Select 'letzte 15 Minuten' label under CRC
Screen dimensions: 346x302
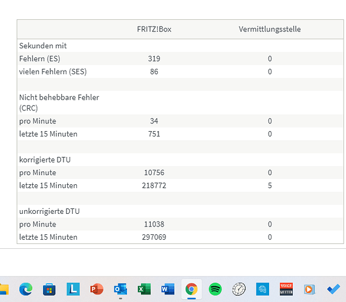[x=48, y=134]
